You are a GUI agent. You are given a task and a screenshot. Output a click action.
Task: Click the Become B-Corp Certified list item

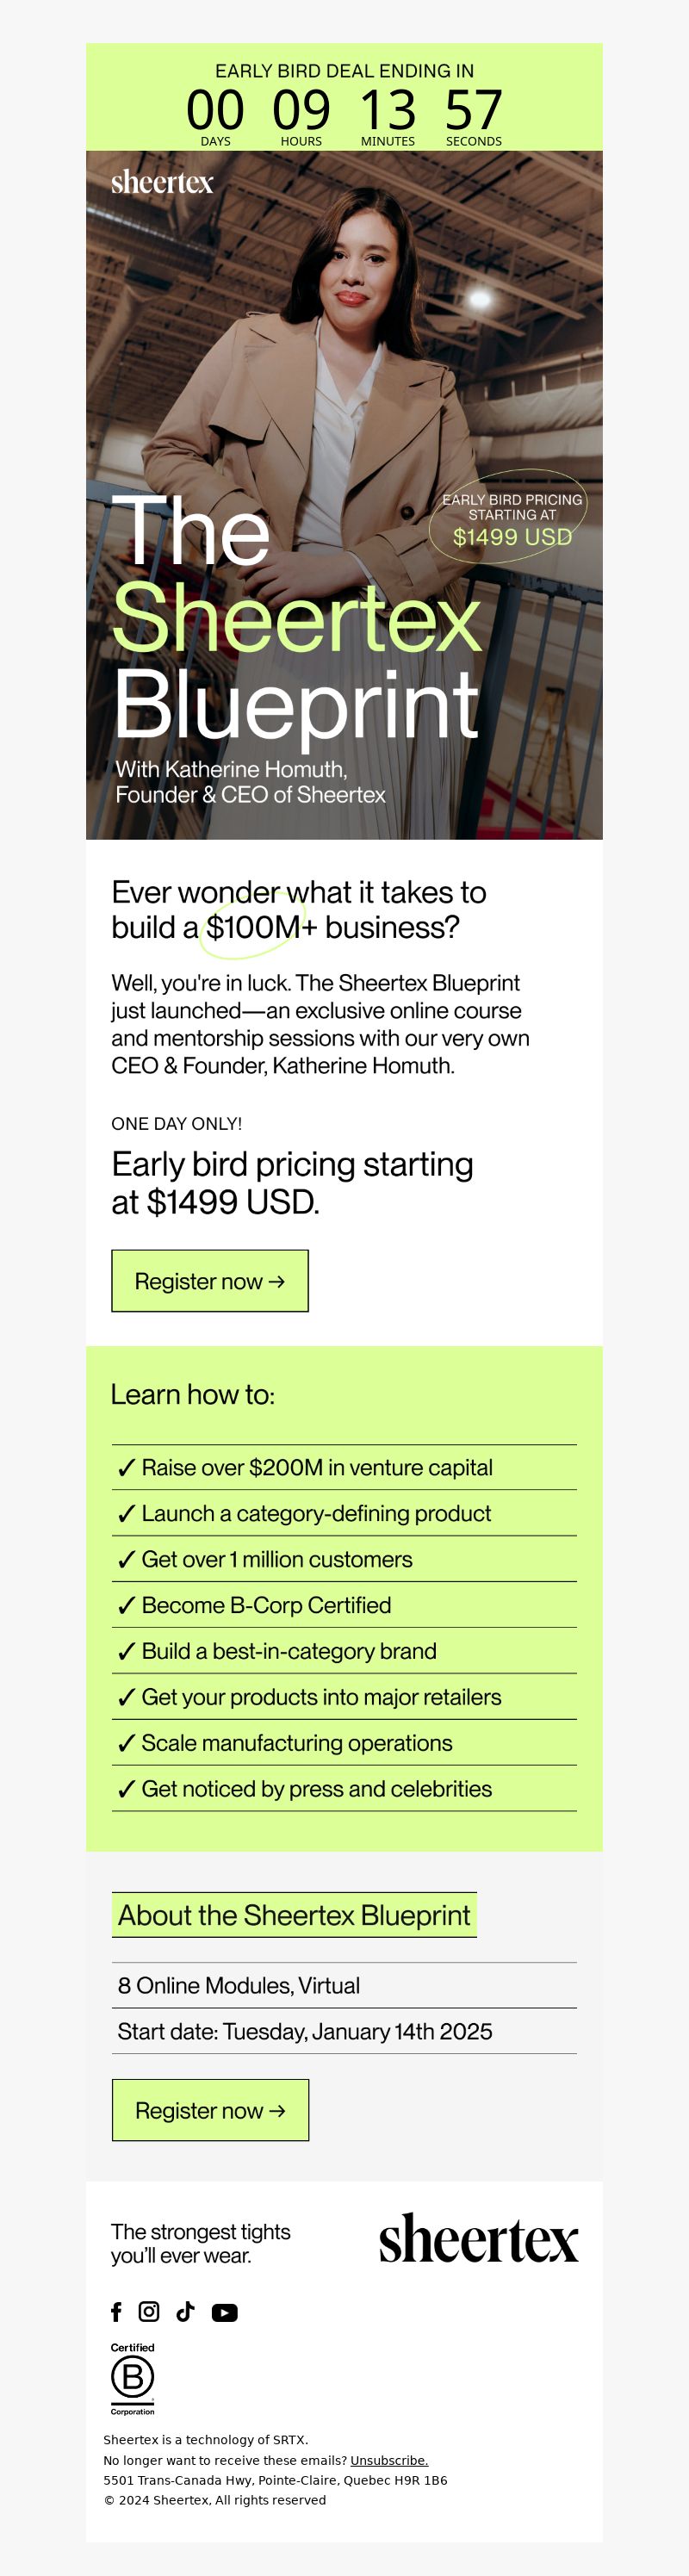266,1605
